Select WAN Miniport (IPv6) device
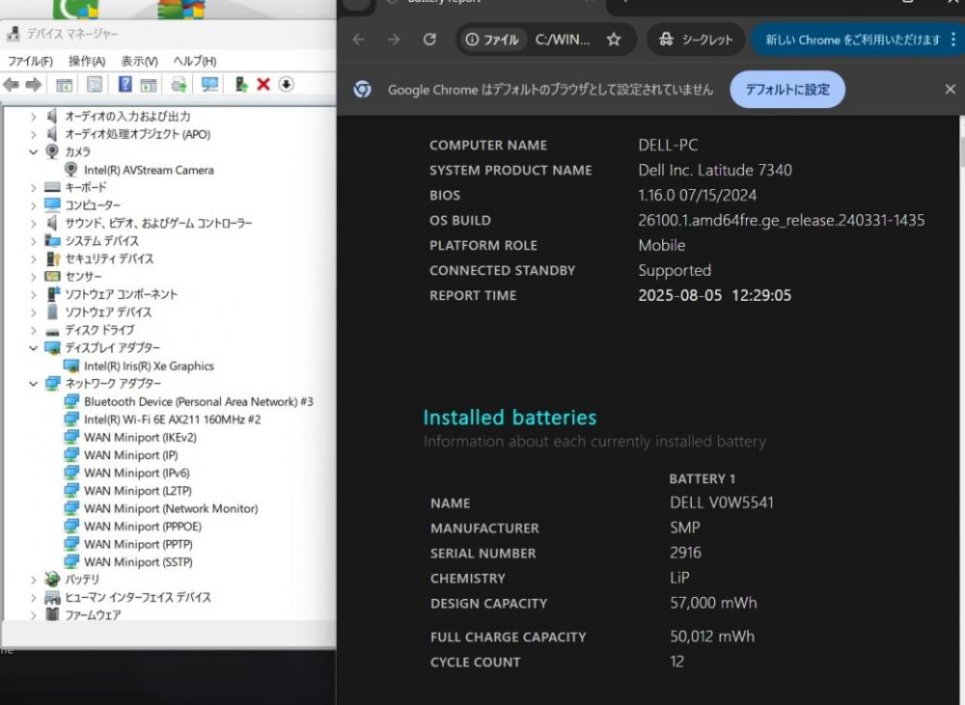 pos(137,474)
